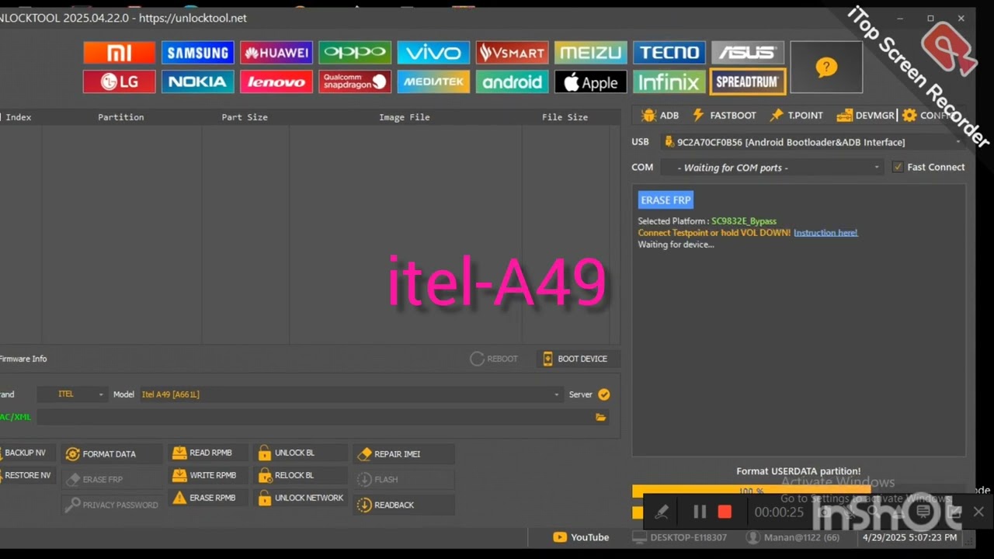Viewport: 994px width, 559px height.
Task: Click the greyed ERASE FRP button
Action: point(112,479)
